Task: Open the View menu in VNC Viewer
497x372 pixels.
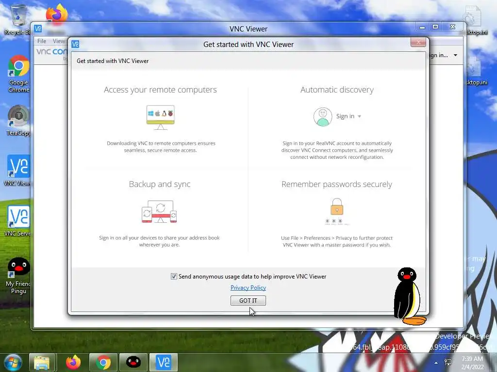Action: (x=59, y=41)
